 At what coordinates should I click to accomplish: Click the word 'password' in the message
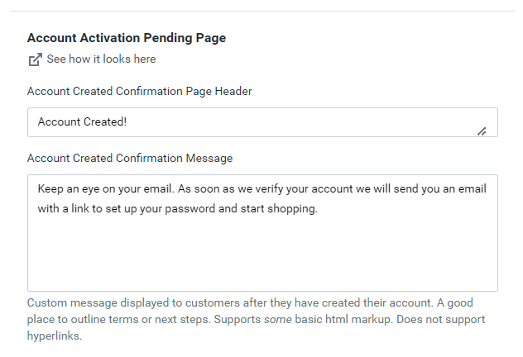pyautogui.click(x=190, y=209)
